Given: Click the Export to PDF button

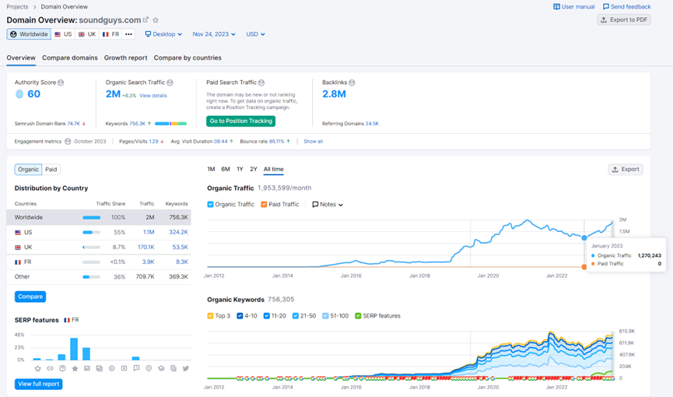Looking at the screenshot, I should (x=624, y=19).
